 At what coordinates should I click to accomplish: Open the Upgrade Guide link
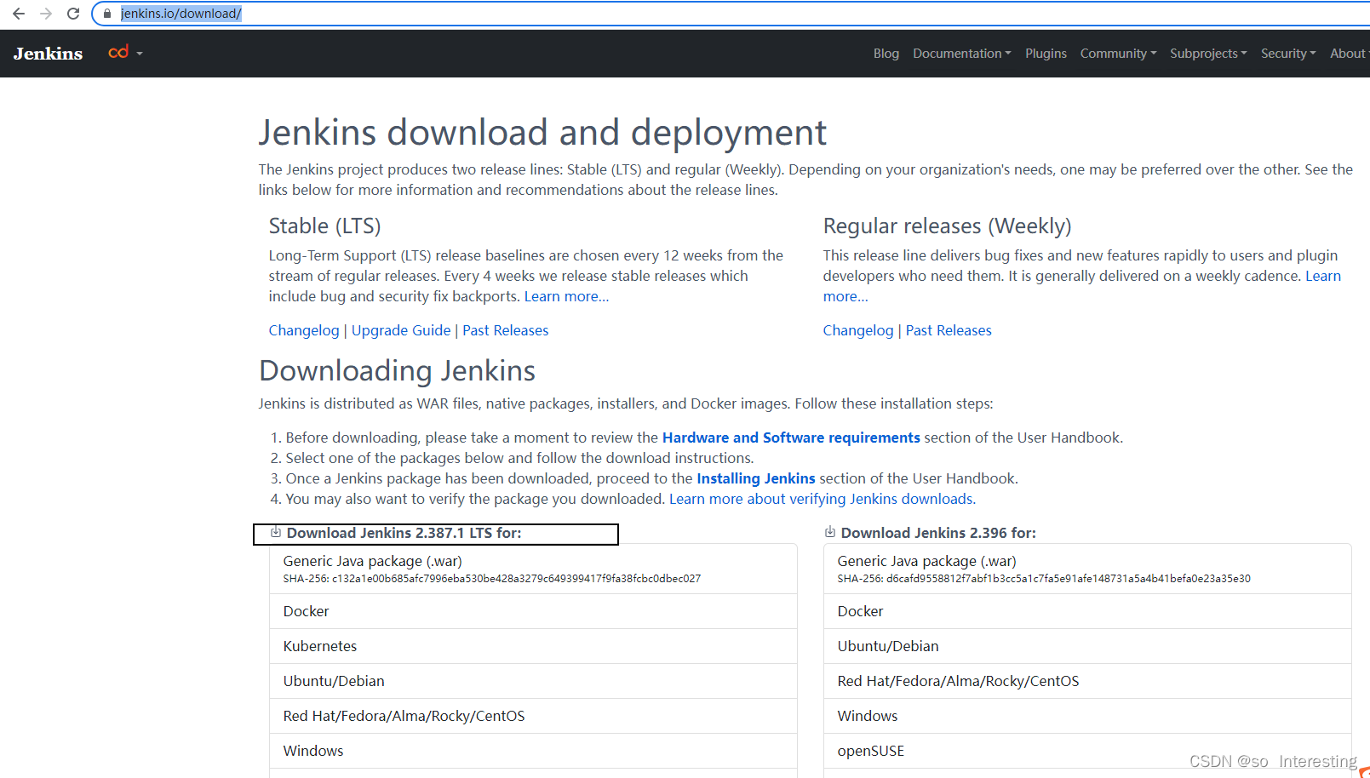click(x=400, y=330)
